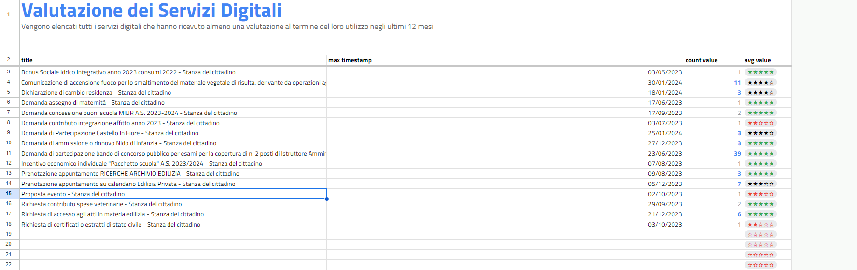Select the "title" column header cell
Image resolution: width=857 pixels, height=270 pixels.
click(173, 60)
